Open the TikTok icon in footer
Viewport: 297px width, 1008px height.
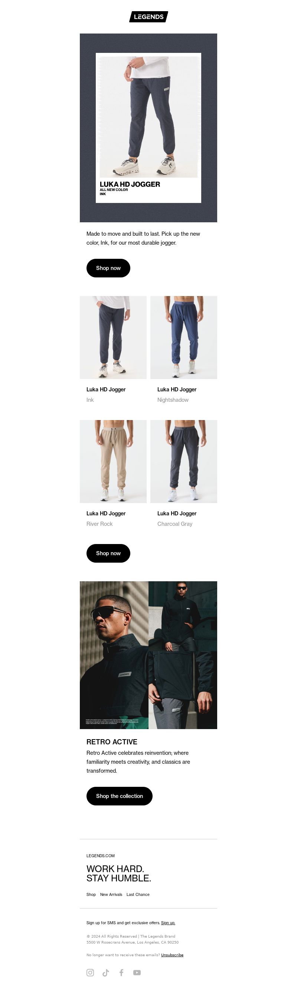(106, 972)
